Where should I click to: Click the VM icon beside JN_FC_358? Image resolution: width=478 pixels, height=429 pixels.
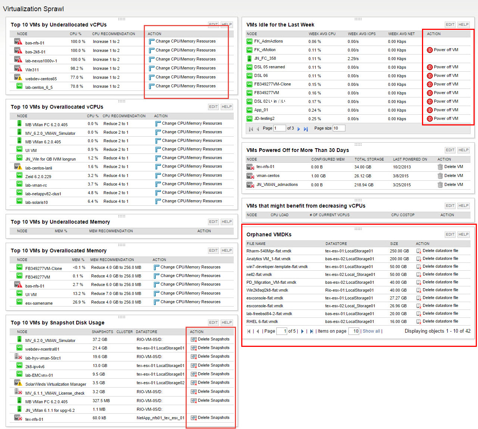(x=249, y=59)
